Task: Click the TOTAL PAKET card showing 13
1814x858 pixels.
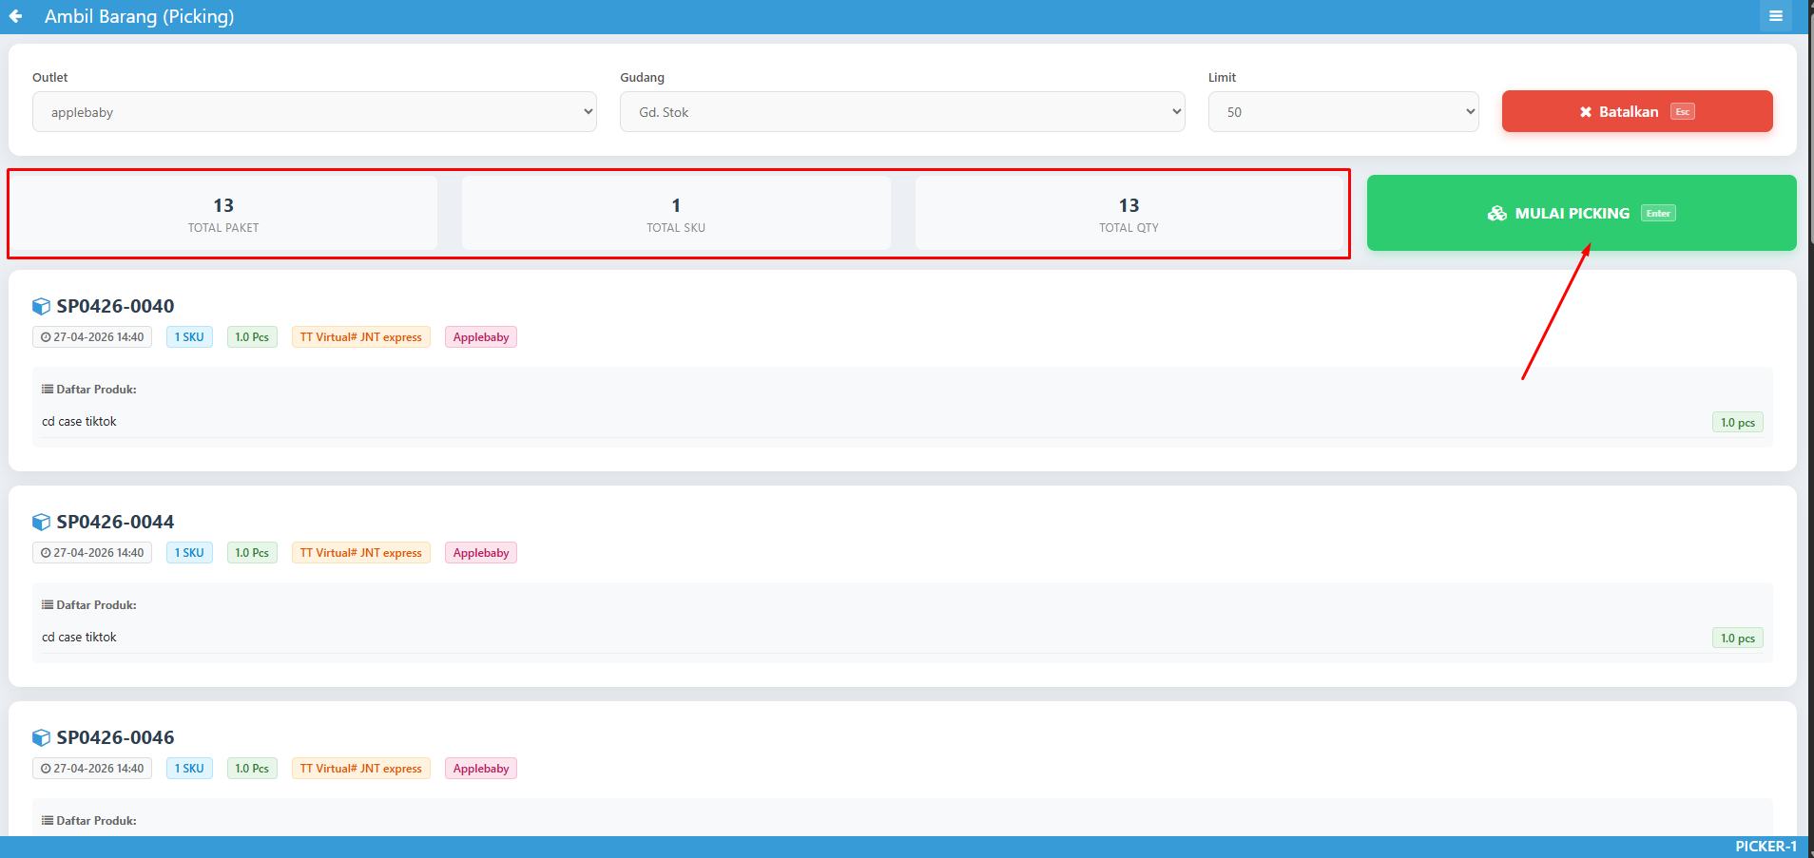Action: pos(223,214)
